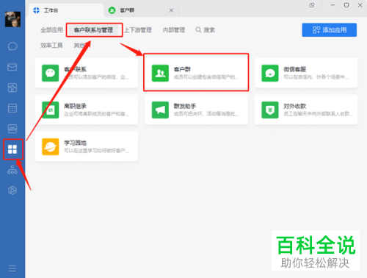Open the 离职继承 app icon

(51, 110)
